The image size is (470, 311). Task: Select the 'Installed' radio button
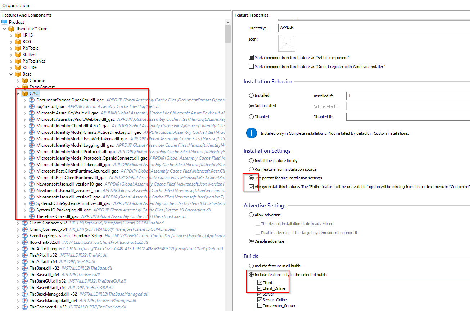(x=251, y=96)
